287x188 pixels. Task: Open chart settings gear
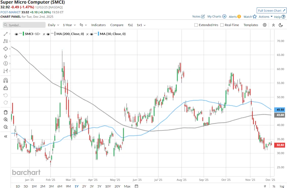(265, 25)
